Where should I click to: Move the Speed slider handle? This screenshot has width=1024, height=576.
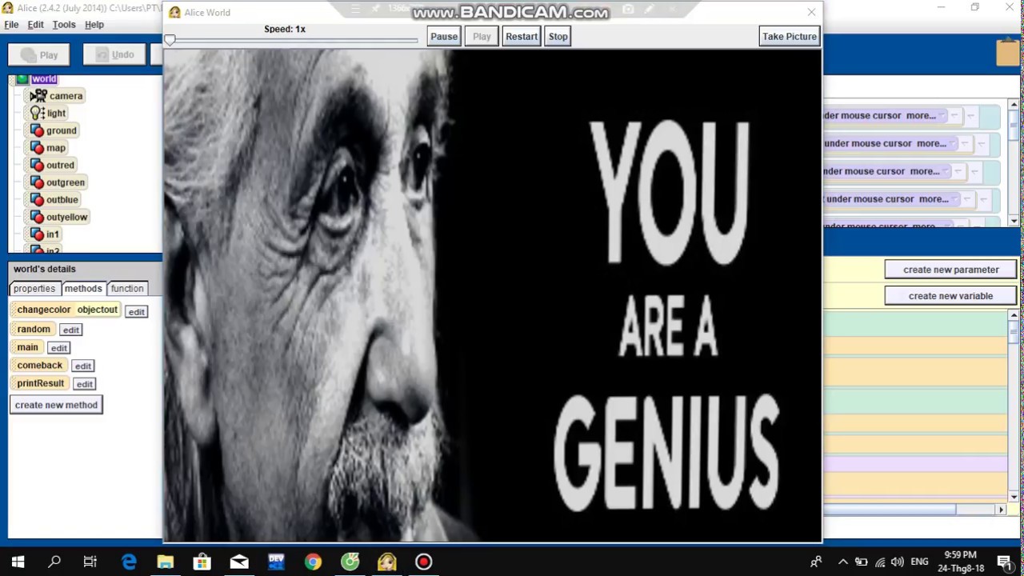click(x=170, y=39)
